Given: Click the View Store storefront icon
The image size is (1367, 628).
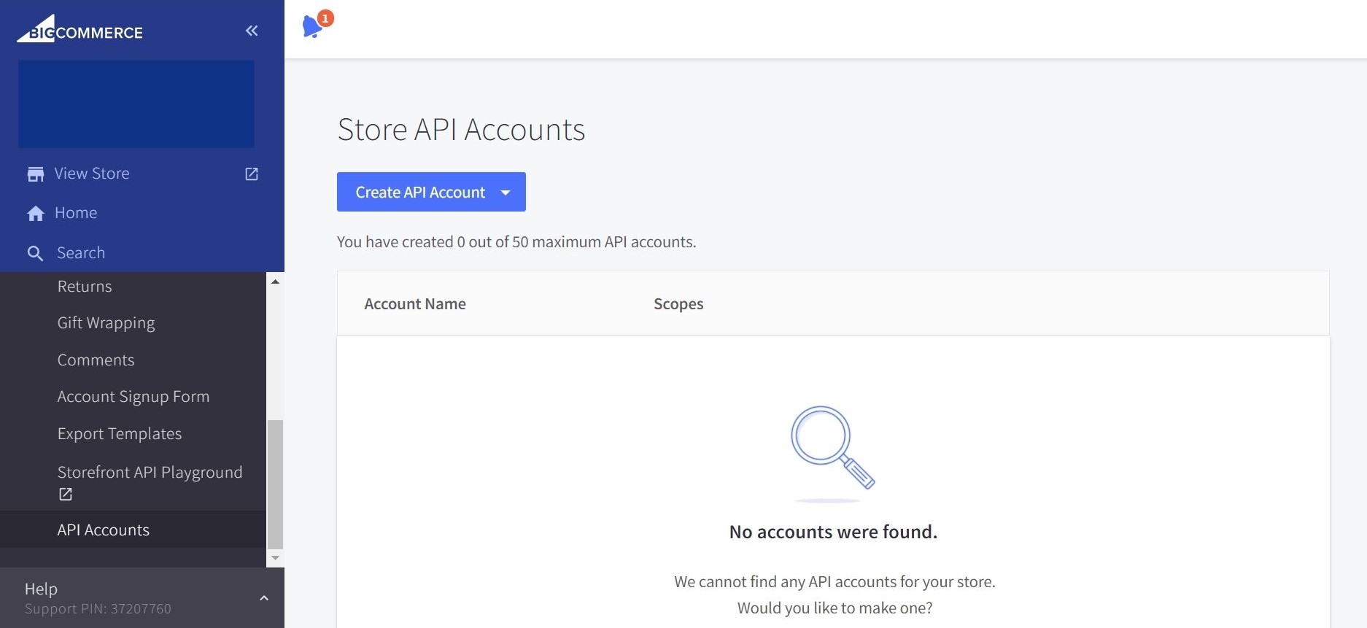Looking at the screenshot, I should click(35, 174).
